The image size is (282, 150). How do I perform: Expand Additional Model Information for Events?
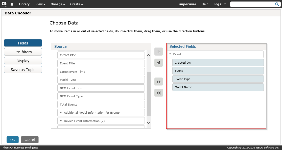[61, 113]
